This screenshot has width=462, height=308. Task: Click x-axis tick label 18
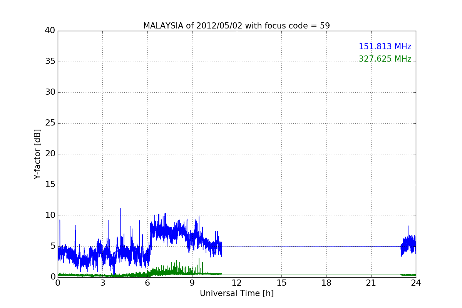pos(326,283)
